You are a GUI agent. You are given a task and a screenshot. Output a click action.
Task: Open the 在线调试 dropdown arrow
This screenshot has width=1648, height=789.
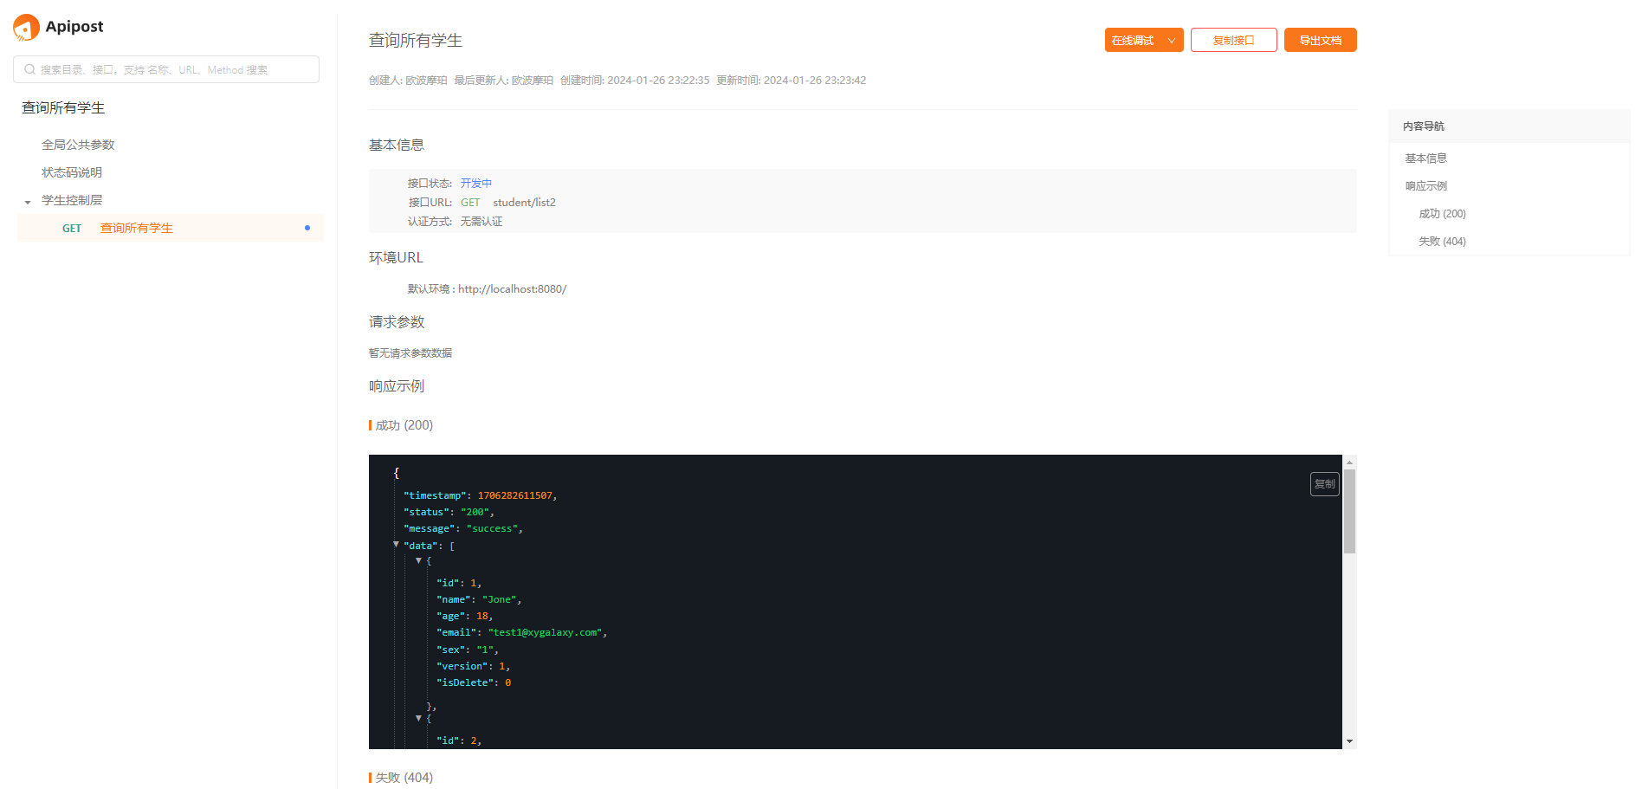[1172, 41]
